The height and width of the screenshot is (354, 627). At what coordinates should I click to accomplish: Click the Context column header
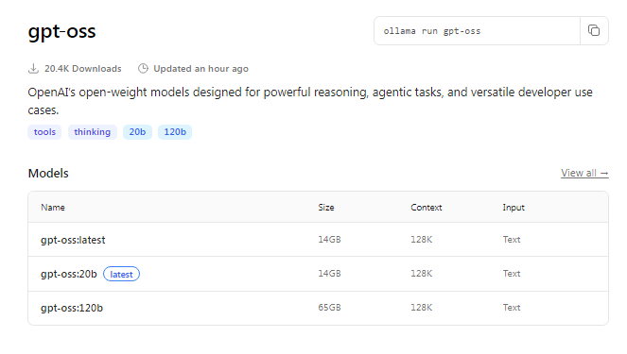click(x=427, y=208)
